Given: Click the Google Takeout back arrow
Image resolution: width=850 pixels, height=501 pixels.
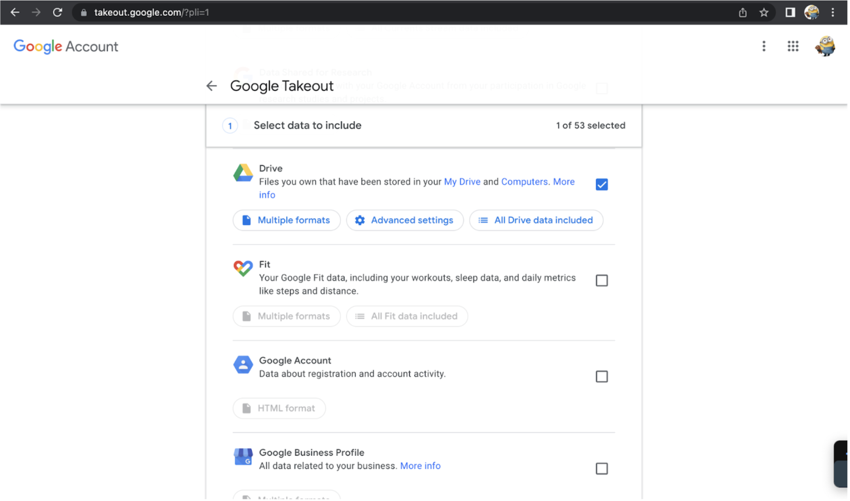Looking at the screenshot, I should 211,86.
